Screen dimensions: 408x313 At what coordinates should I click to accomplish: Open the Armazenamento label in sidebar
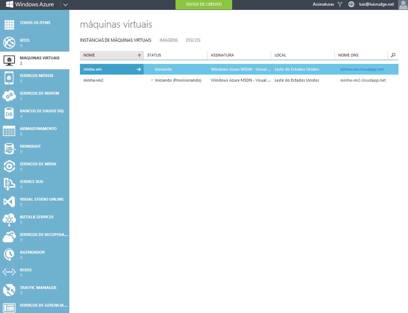pos(38,129)
